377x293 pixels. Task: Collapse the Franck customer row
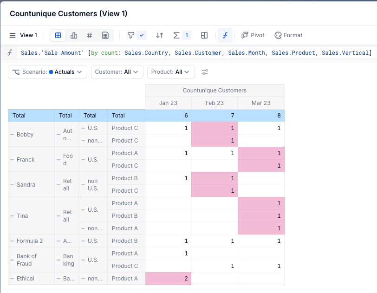point(12,160)
